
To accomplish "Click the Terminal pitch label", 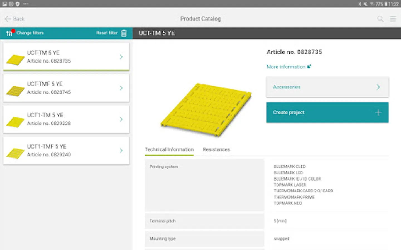I will point(163,221).
